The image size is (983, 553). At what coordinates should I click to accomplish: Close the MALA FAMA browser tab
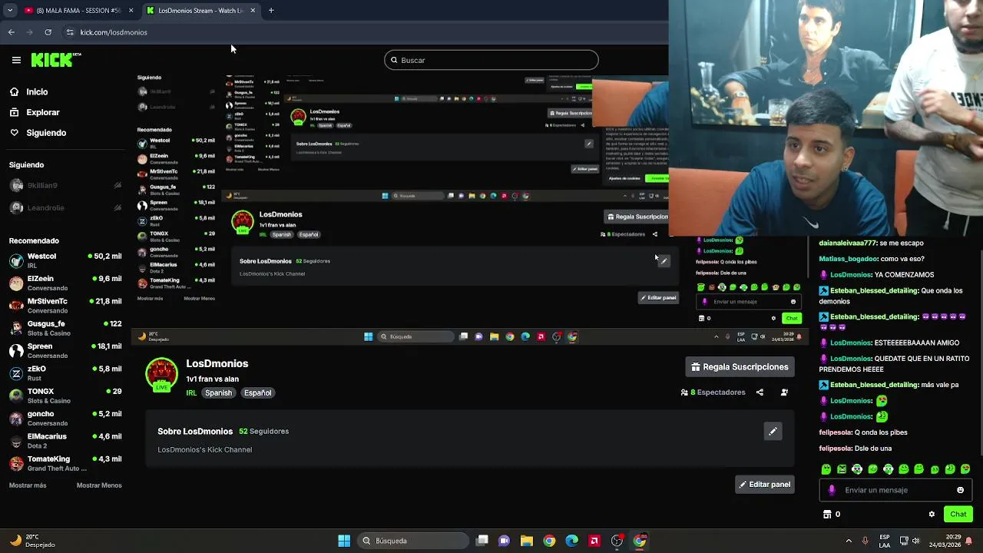click(x=131, y=11)
